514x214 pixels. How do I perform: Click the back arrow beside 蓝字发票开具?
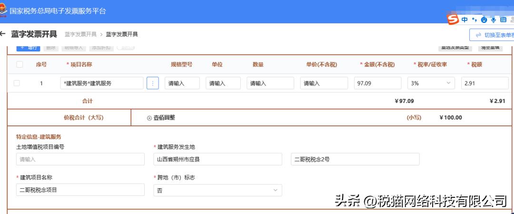(x=3, y=34)
